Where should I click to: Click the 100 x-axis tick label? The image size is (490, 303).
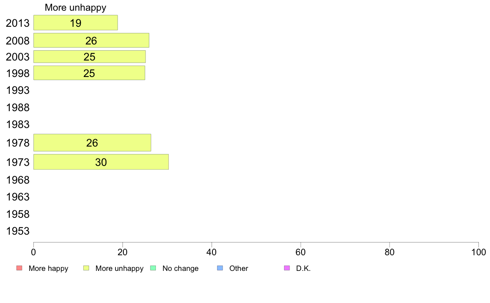pyautogui.click(x=478, y=252)
